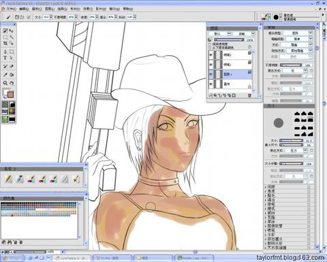Close the toolbox palette
Viewport: 327px width, 262px height.
pos(14,24)
